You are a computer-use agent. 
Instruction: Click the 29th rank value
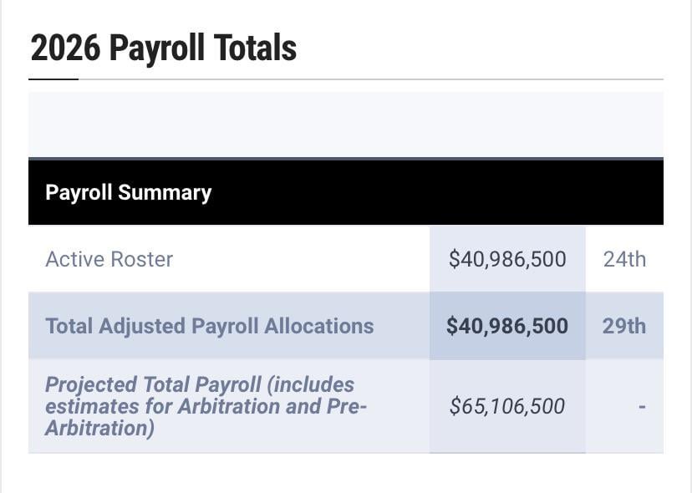tap(624, 326)
